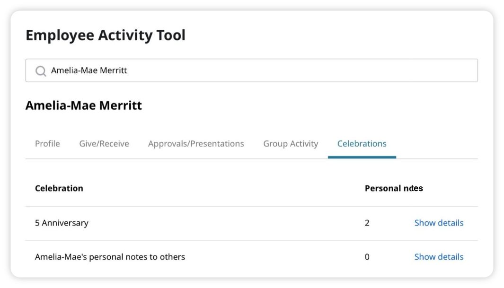
Task: Click "Amelia-Mae's personal notes to others" text
Action: click(x=110, y=257)
